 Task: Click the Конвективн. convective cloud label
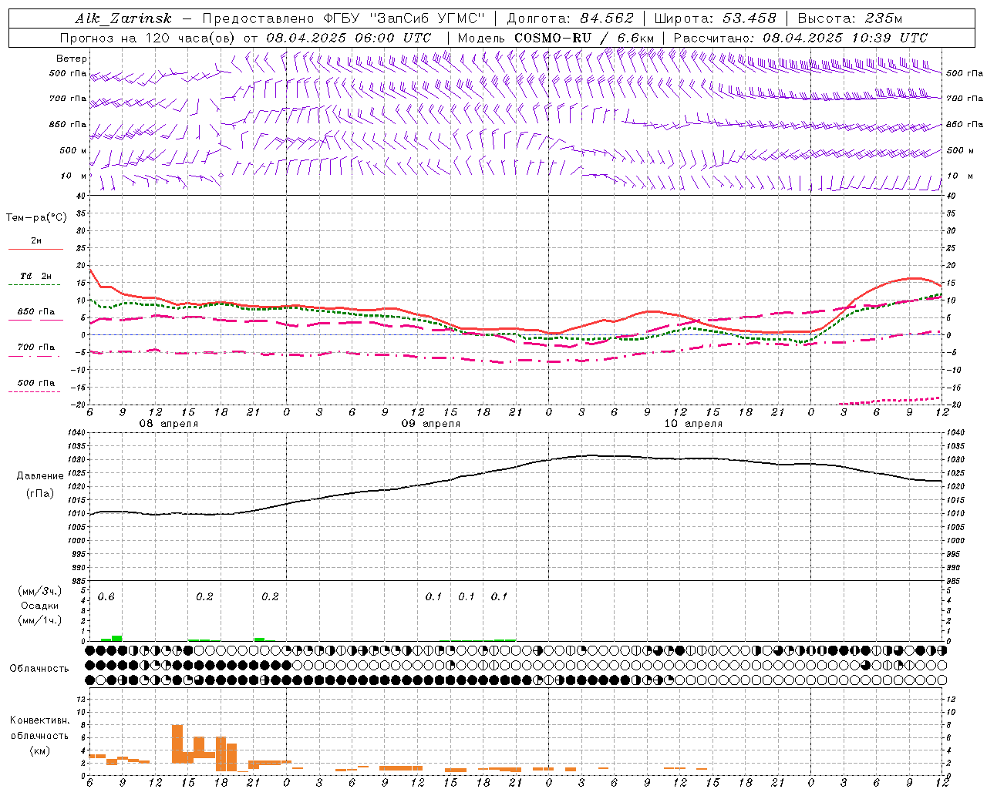(39, 720)
